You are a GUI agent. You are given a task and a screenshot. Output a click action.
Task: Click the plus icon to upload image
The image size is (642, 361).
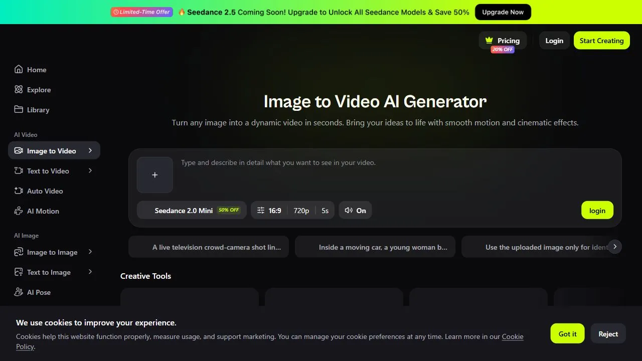155,175
